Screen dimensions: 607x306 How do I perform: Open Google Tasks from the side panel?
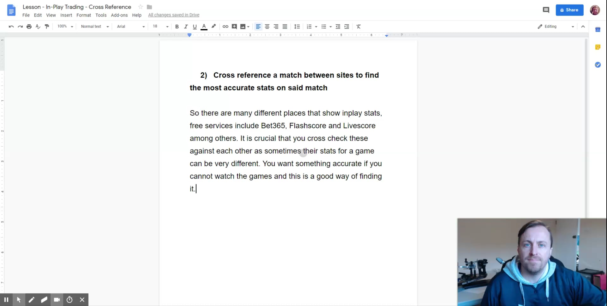598,65
